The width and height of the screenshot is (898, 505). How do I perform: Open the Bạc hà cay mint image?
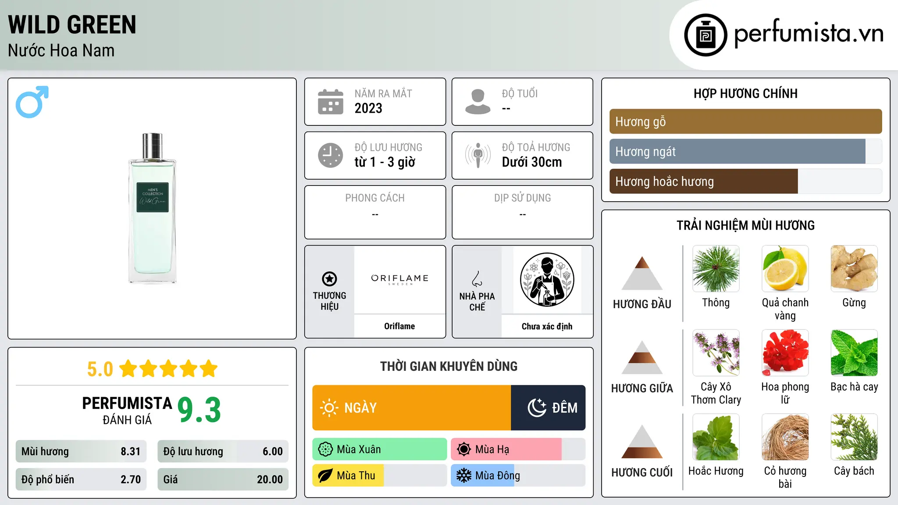point(854,353)
